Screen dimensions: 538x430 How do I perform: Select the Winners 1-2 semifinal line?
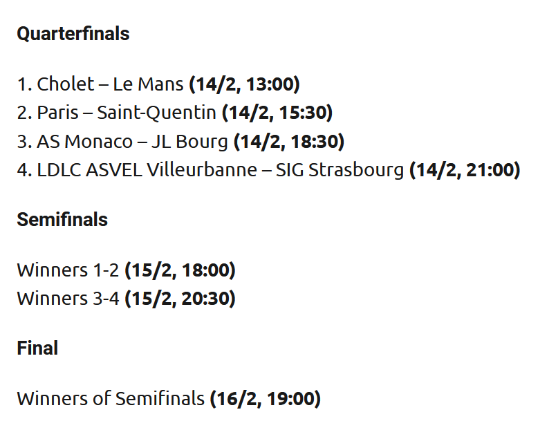pos(127,270)
